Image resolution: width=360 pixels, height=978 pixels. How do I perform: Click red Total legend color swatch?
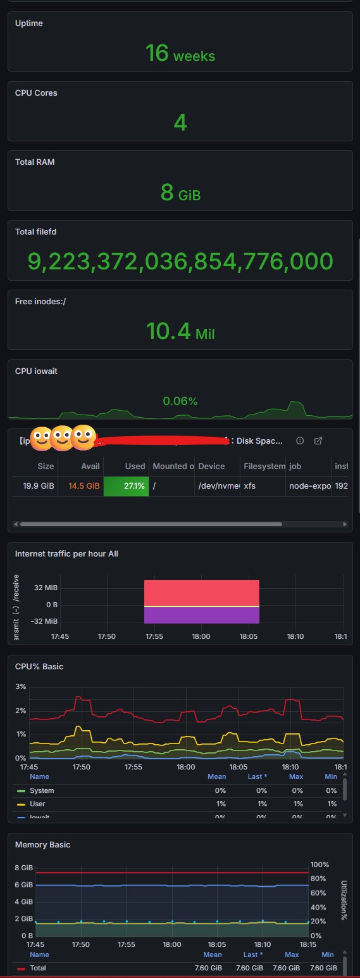click(x=22, y=968)
